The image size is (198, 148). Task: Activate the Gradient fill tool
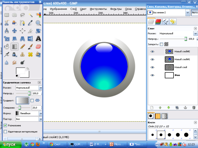14,47
